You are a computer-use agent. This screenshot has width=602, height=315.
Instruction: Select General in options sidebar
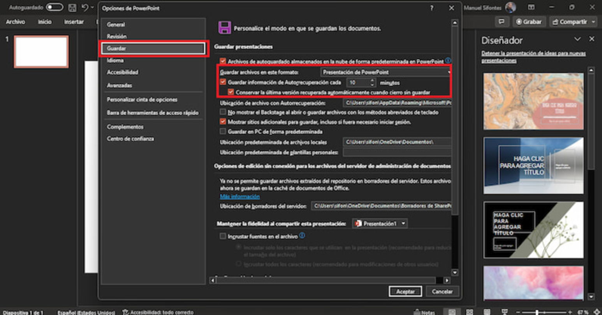click(x=116, y=24)
